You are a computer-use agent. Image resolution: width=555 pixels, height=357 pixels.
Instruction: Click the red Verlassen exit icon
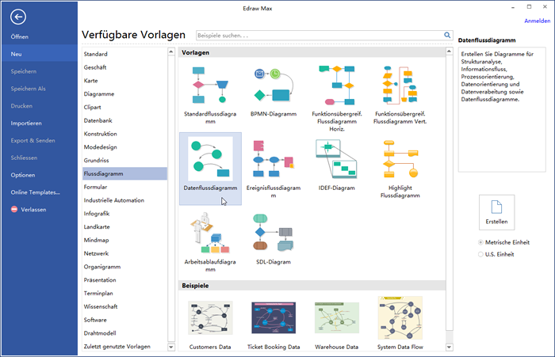[14, 209]
